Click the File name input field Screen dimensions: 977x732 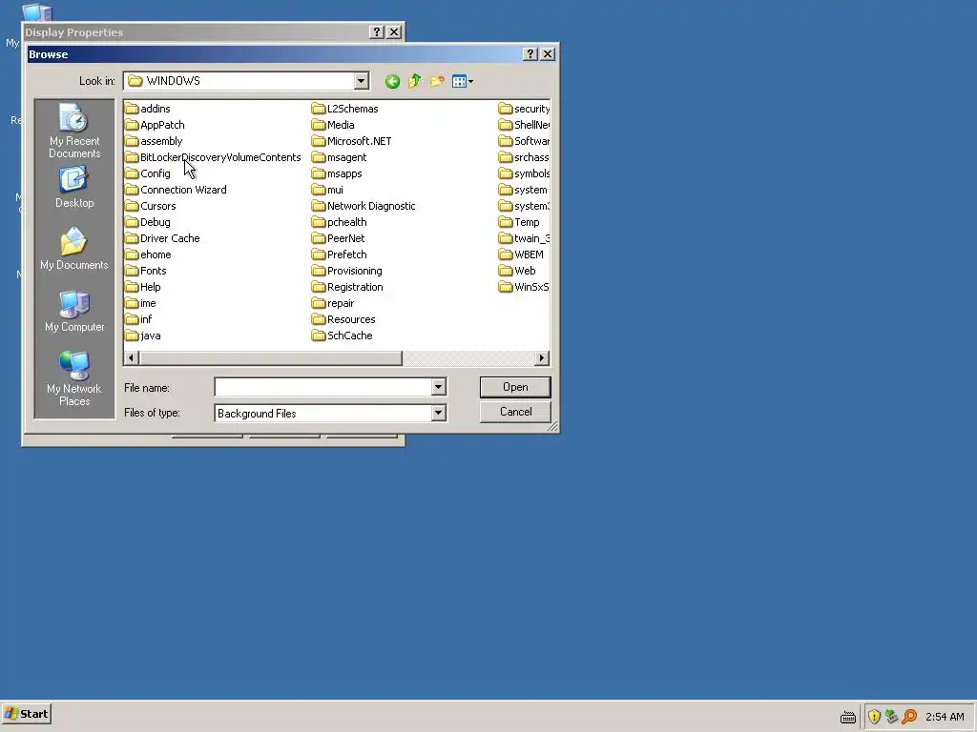tap(322, 387)
